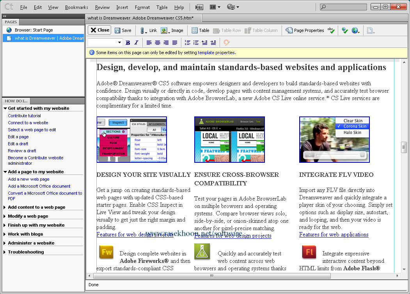
Task: Expand the Troubleshooting section
Action: [26, 252]
